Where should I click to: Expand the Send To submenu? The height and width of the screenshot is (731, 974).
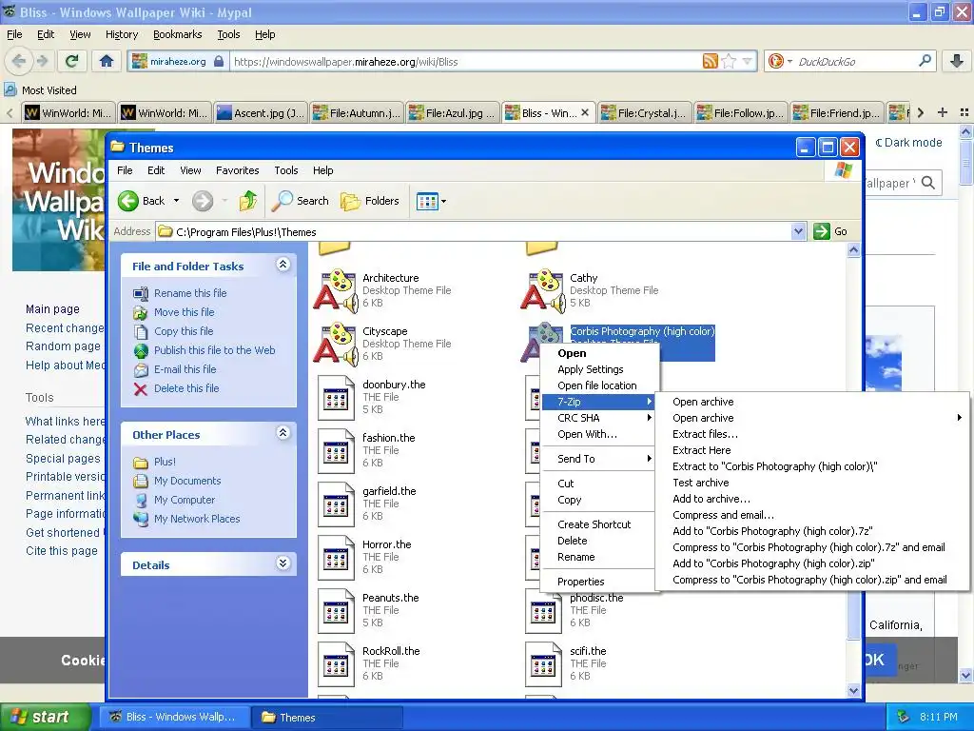[597, 459]
